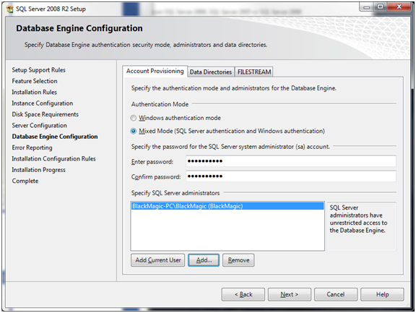
Task: Click Feature Selection step
Action: pos(35,81)
